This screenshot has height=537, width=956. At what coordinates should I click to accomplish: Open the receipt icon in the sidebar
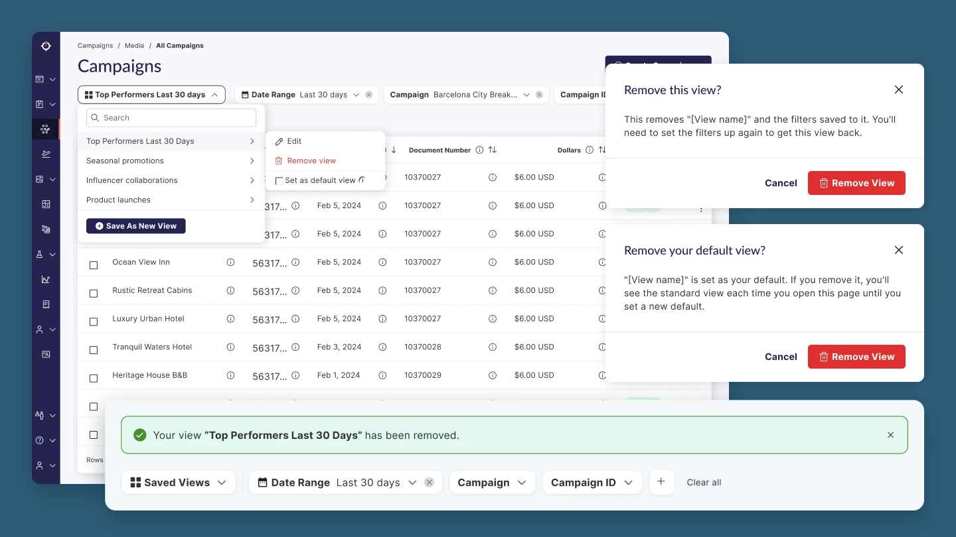[x=46, y=304]
